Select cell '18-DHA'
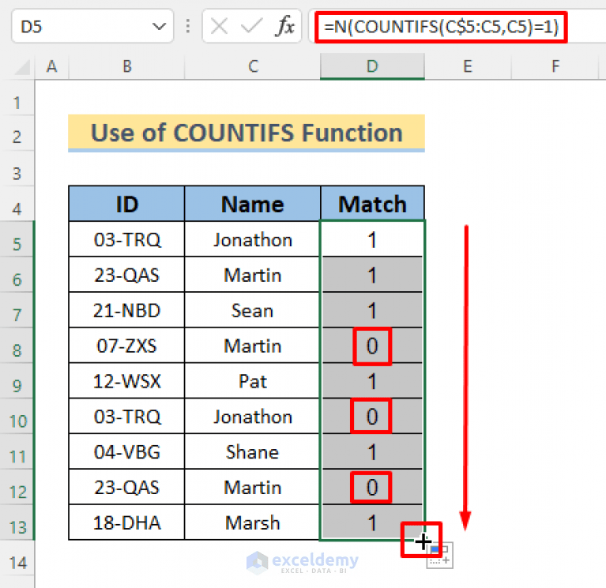Image resolution: width=606 pixels, height=588 pixels. pyautogui.click(x=126, y=522)
